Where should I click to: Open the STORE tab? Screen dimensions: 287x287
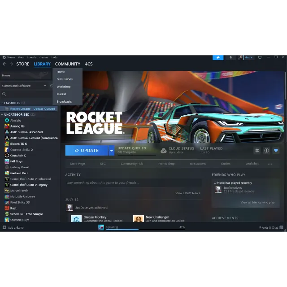tap(23, 64)
